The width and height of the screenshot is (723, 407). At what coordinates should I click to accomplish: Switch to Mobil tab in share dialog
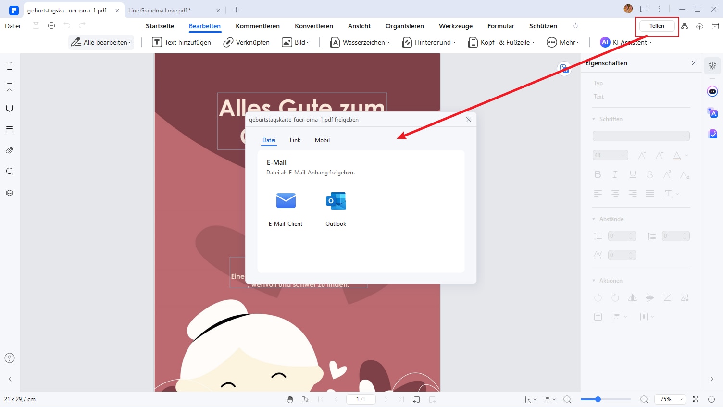click(322, 140)
